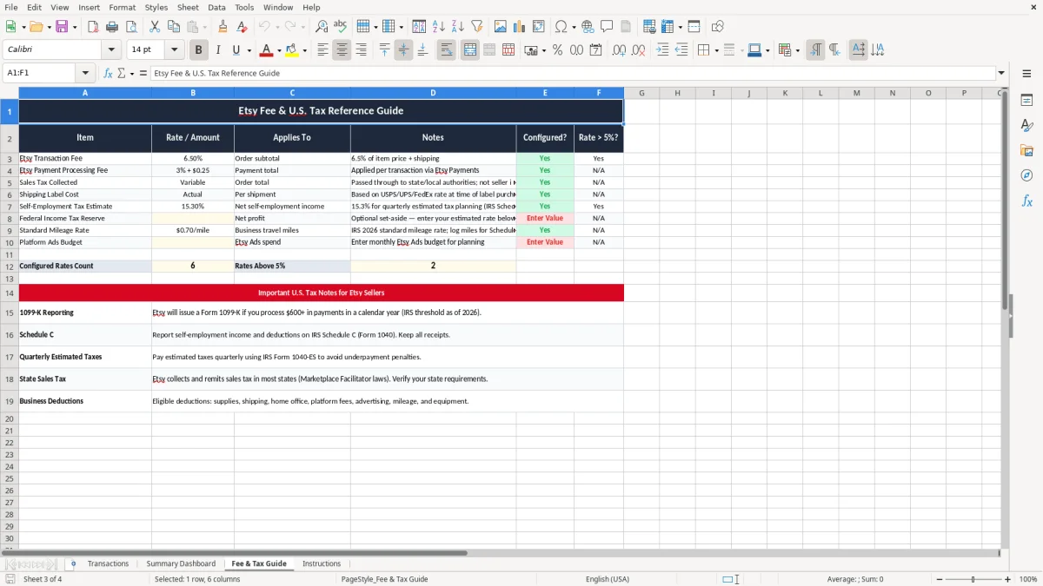Open sidebar Navigator compass icon
The width and height of the screenshot is (1043, 586).
[x=1026, y=175]
